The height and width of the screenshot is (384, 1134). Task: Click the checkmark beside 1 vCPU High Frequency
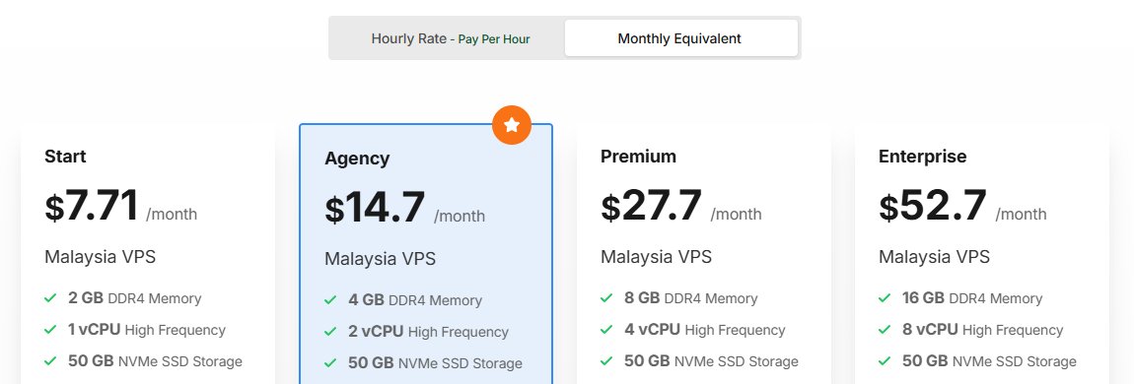(50, 330)
